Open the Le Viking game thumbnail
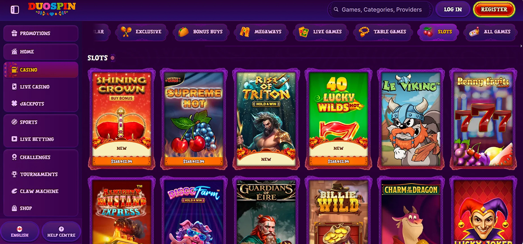523x244 pixels. pos(411,119)
